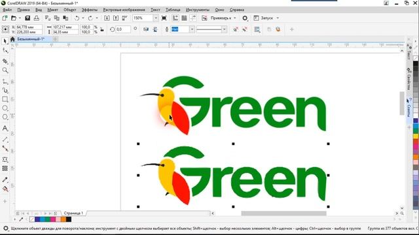Open the Файл menu
The height and width of the screenshot is (235, 419).
tap(7, 10)
